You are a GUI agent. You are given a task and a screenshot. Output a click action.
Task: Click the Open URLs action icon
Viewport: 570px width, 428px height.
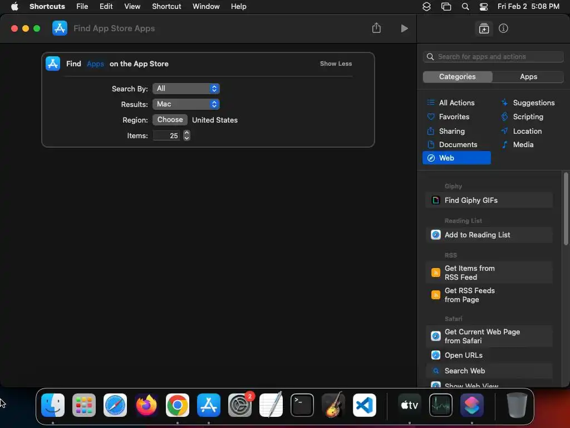435,355
